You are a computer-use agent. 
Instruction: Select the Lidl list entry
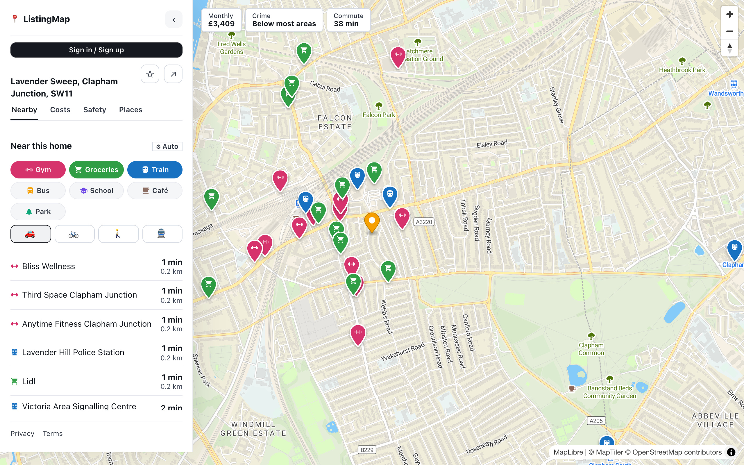coord(96,381)
